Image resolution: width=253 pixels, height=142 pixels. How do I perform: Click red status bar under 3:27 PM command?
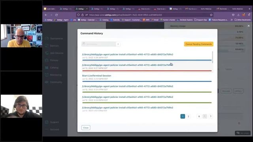(147, 71)
